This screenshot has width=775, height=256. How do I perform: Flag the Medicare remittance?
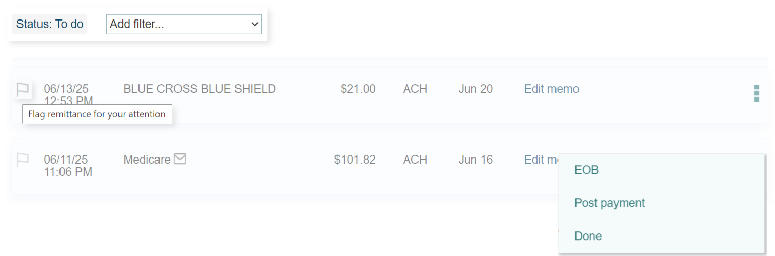(x=23, y=160)
